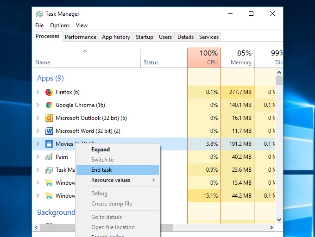Click the Google Chrome (16) row name

click(x=80, y=105)
